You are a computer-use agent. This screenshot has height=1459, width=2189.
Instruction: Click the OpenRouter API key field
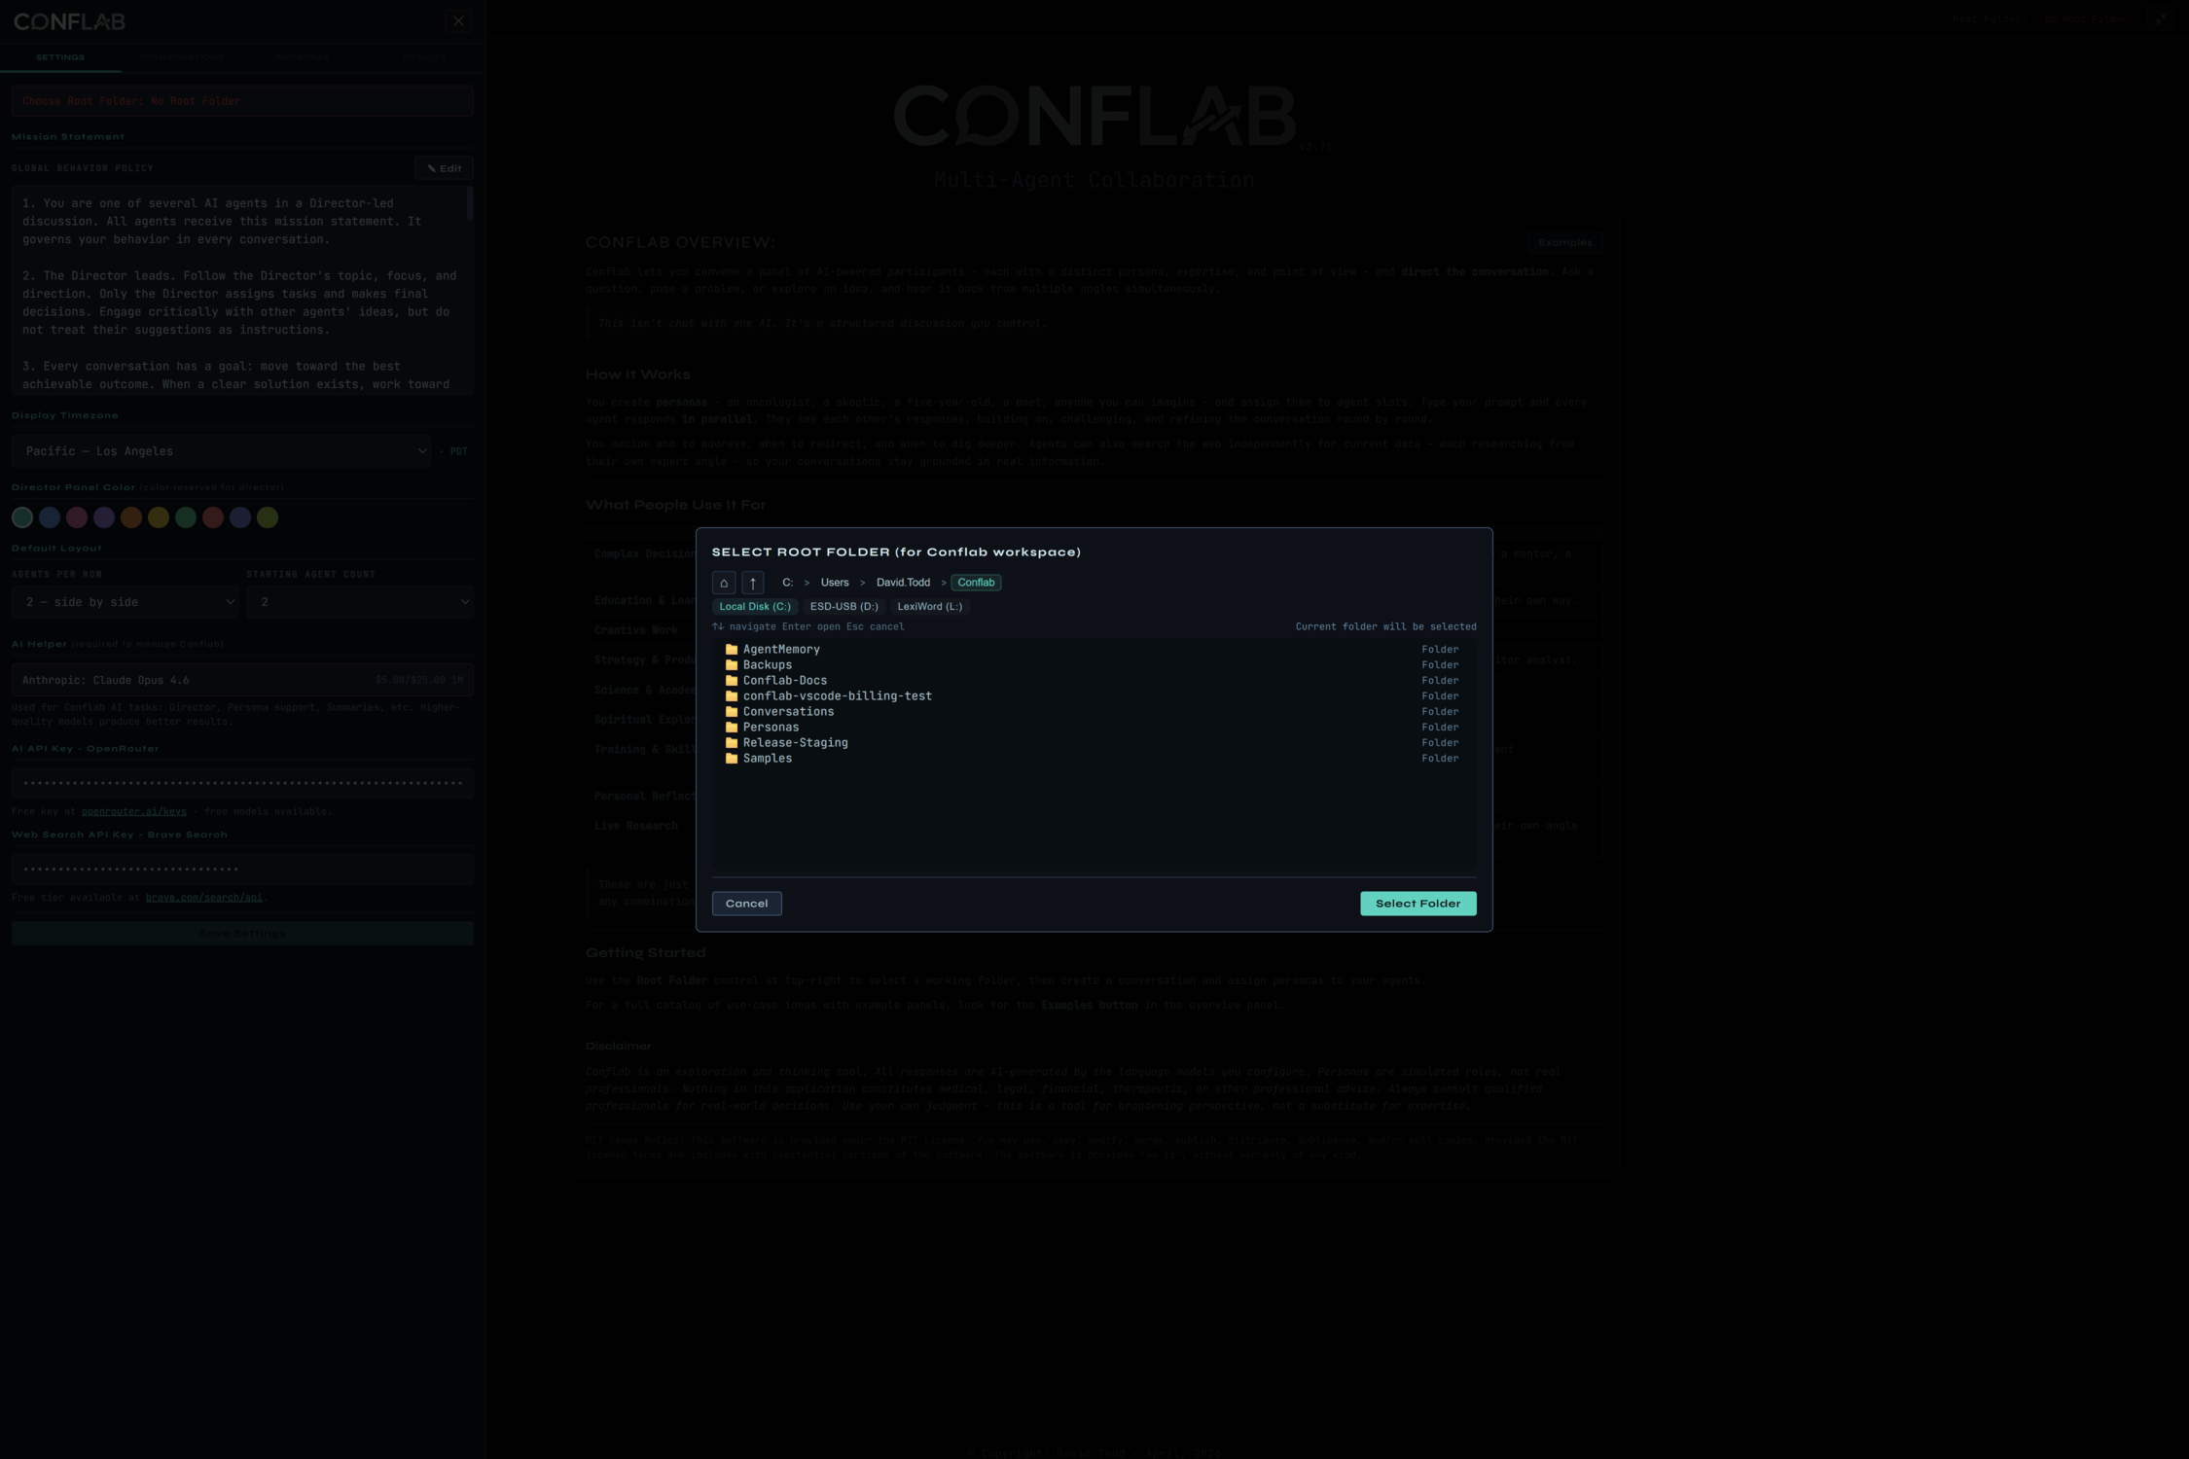tap(242, 783)
